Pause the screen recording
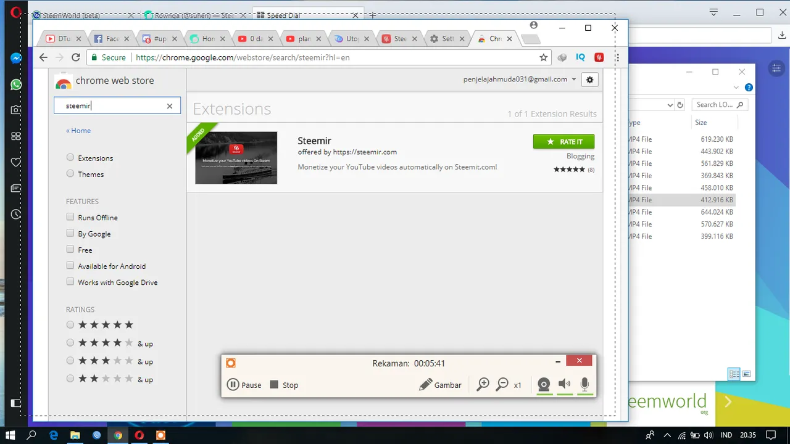 click(x=244, y=385)
